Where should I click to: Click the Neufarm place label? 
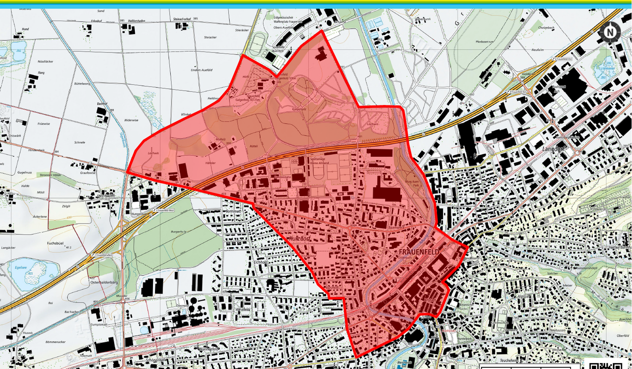537,50
